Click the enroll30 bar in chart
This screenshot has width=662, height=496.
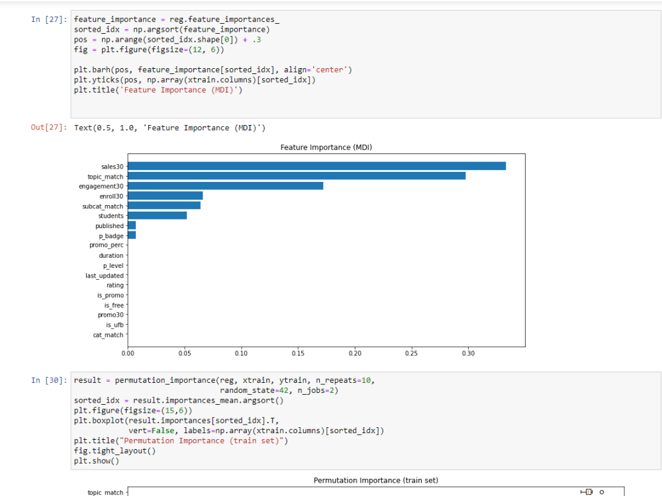coord(165,196)
